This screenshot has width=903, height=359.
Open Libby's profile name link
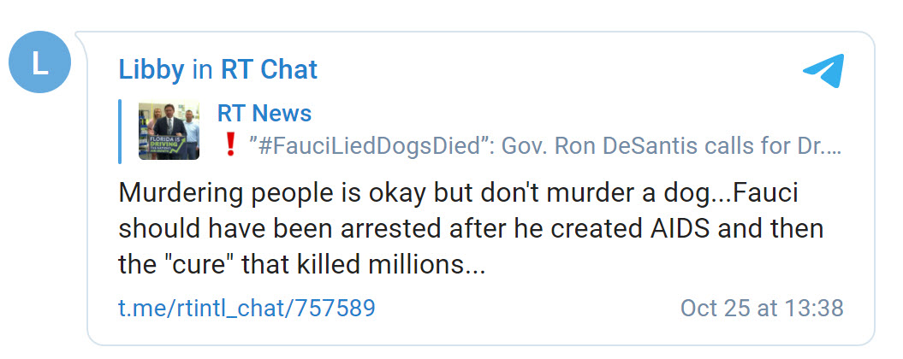[151, 70]
